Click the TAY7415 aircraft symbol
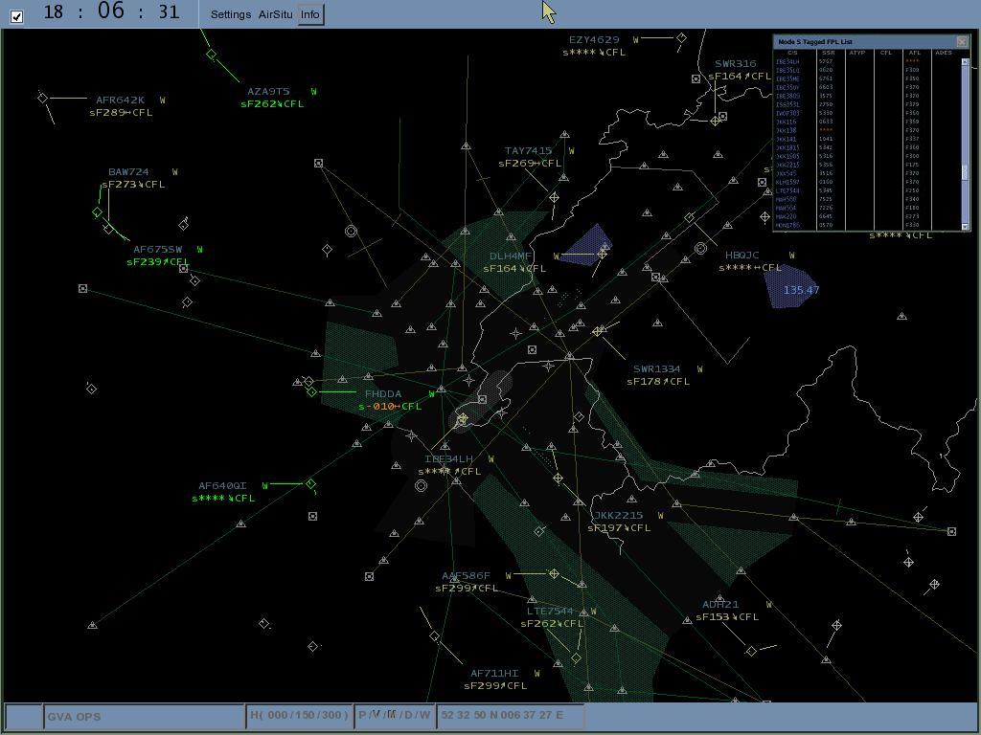 555,196
